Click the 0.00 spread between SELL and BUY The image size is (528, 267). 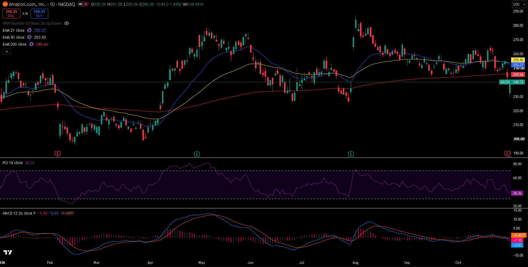(25, 14)
